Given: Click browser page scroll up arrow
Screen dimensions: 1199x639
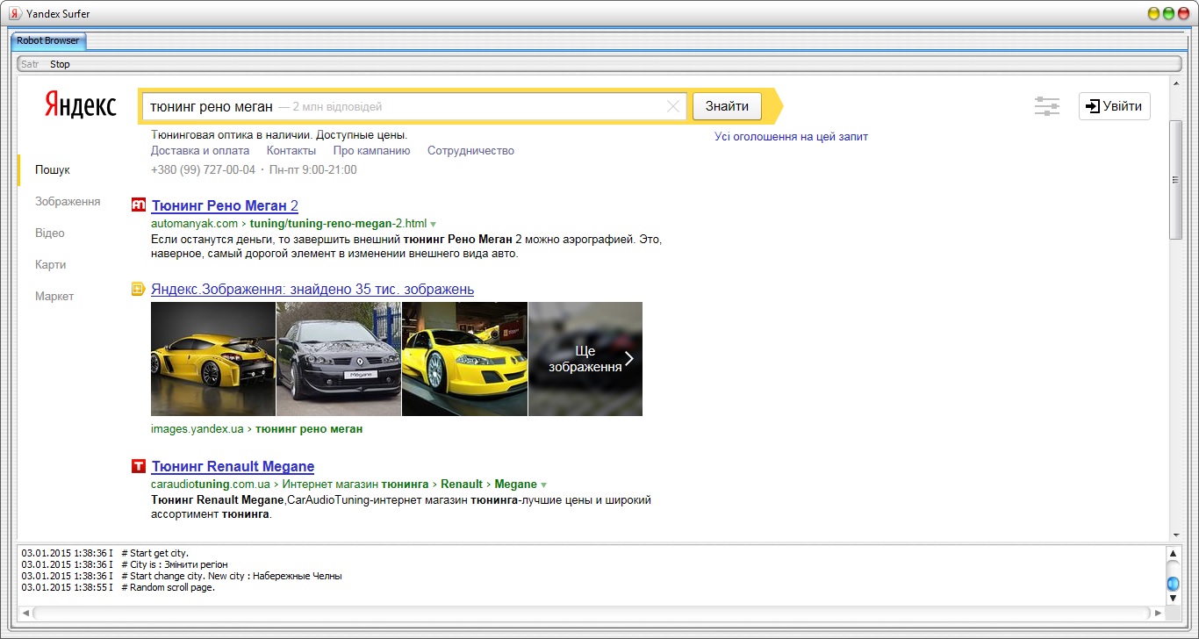Looking at the screenshot, I should coord(1175,83).
